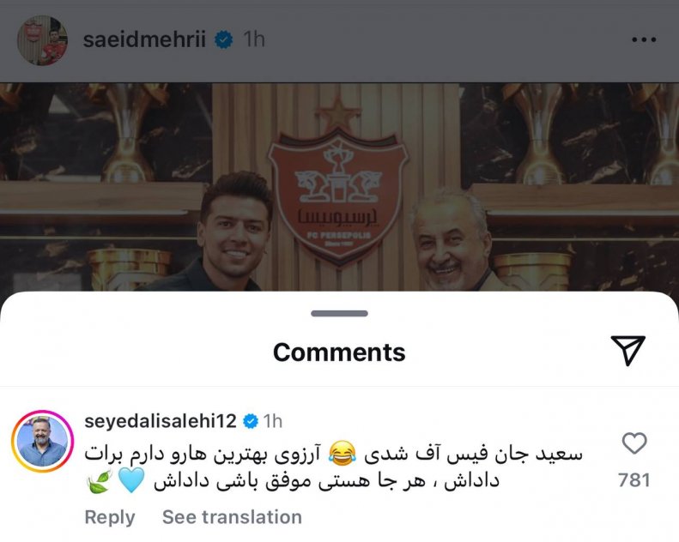Reply to seyedalisalehi12's comment
679x542 pixels.
click(110, 517)
